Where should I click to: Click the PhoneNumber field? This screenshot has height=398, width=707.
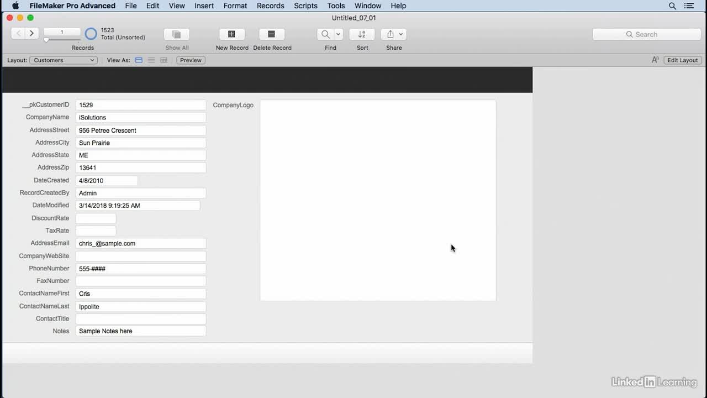coord(141,269)
